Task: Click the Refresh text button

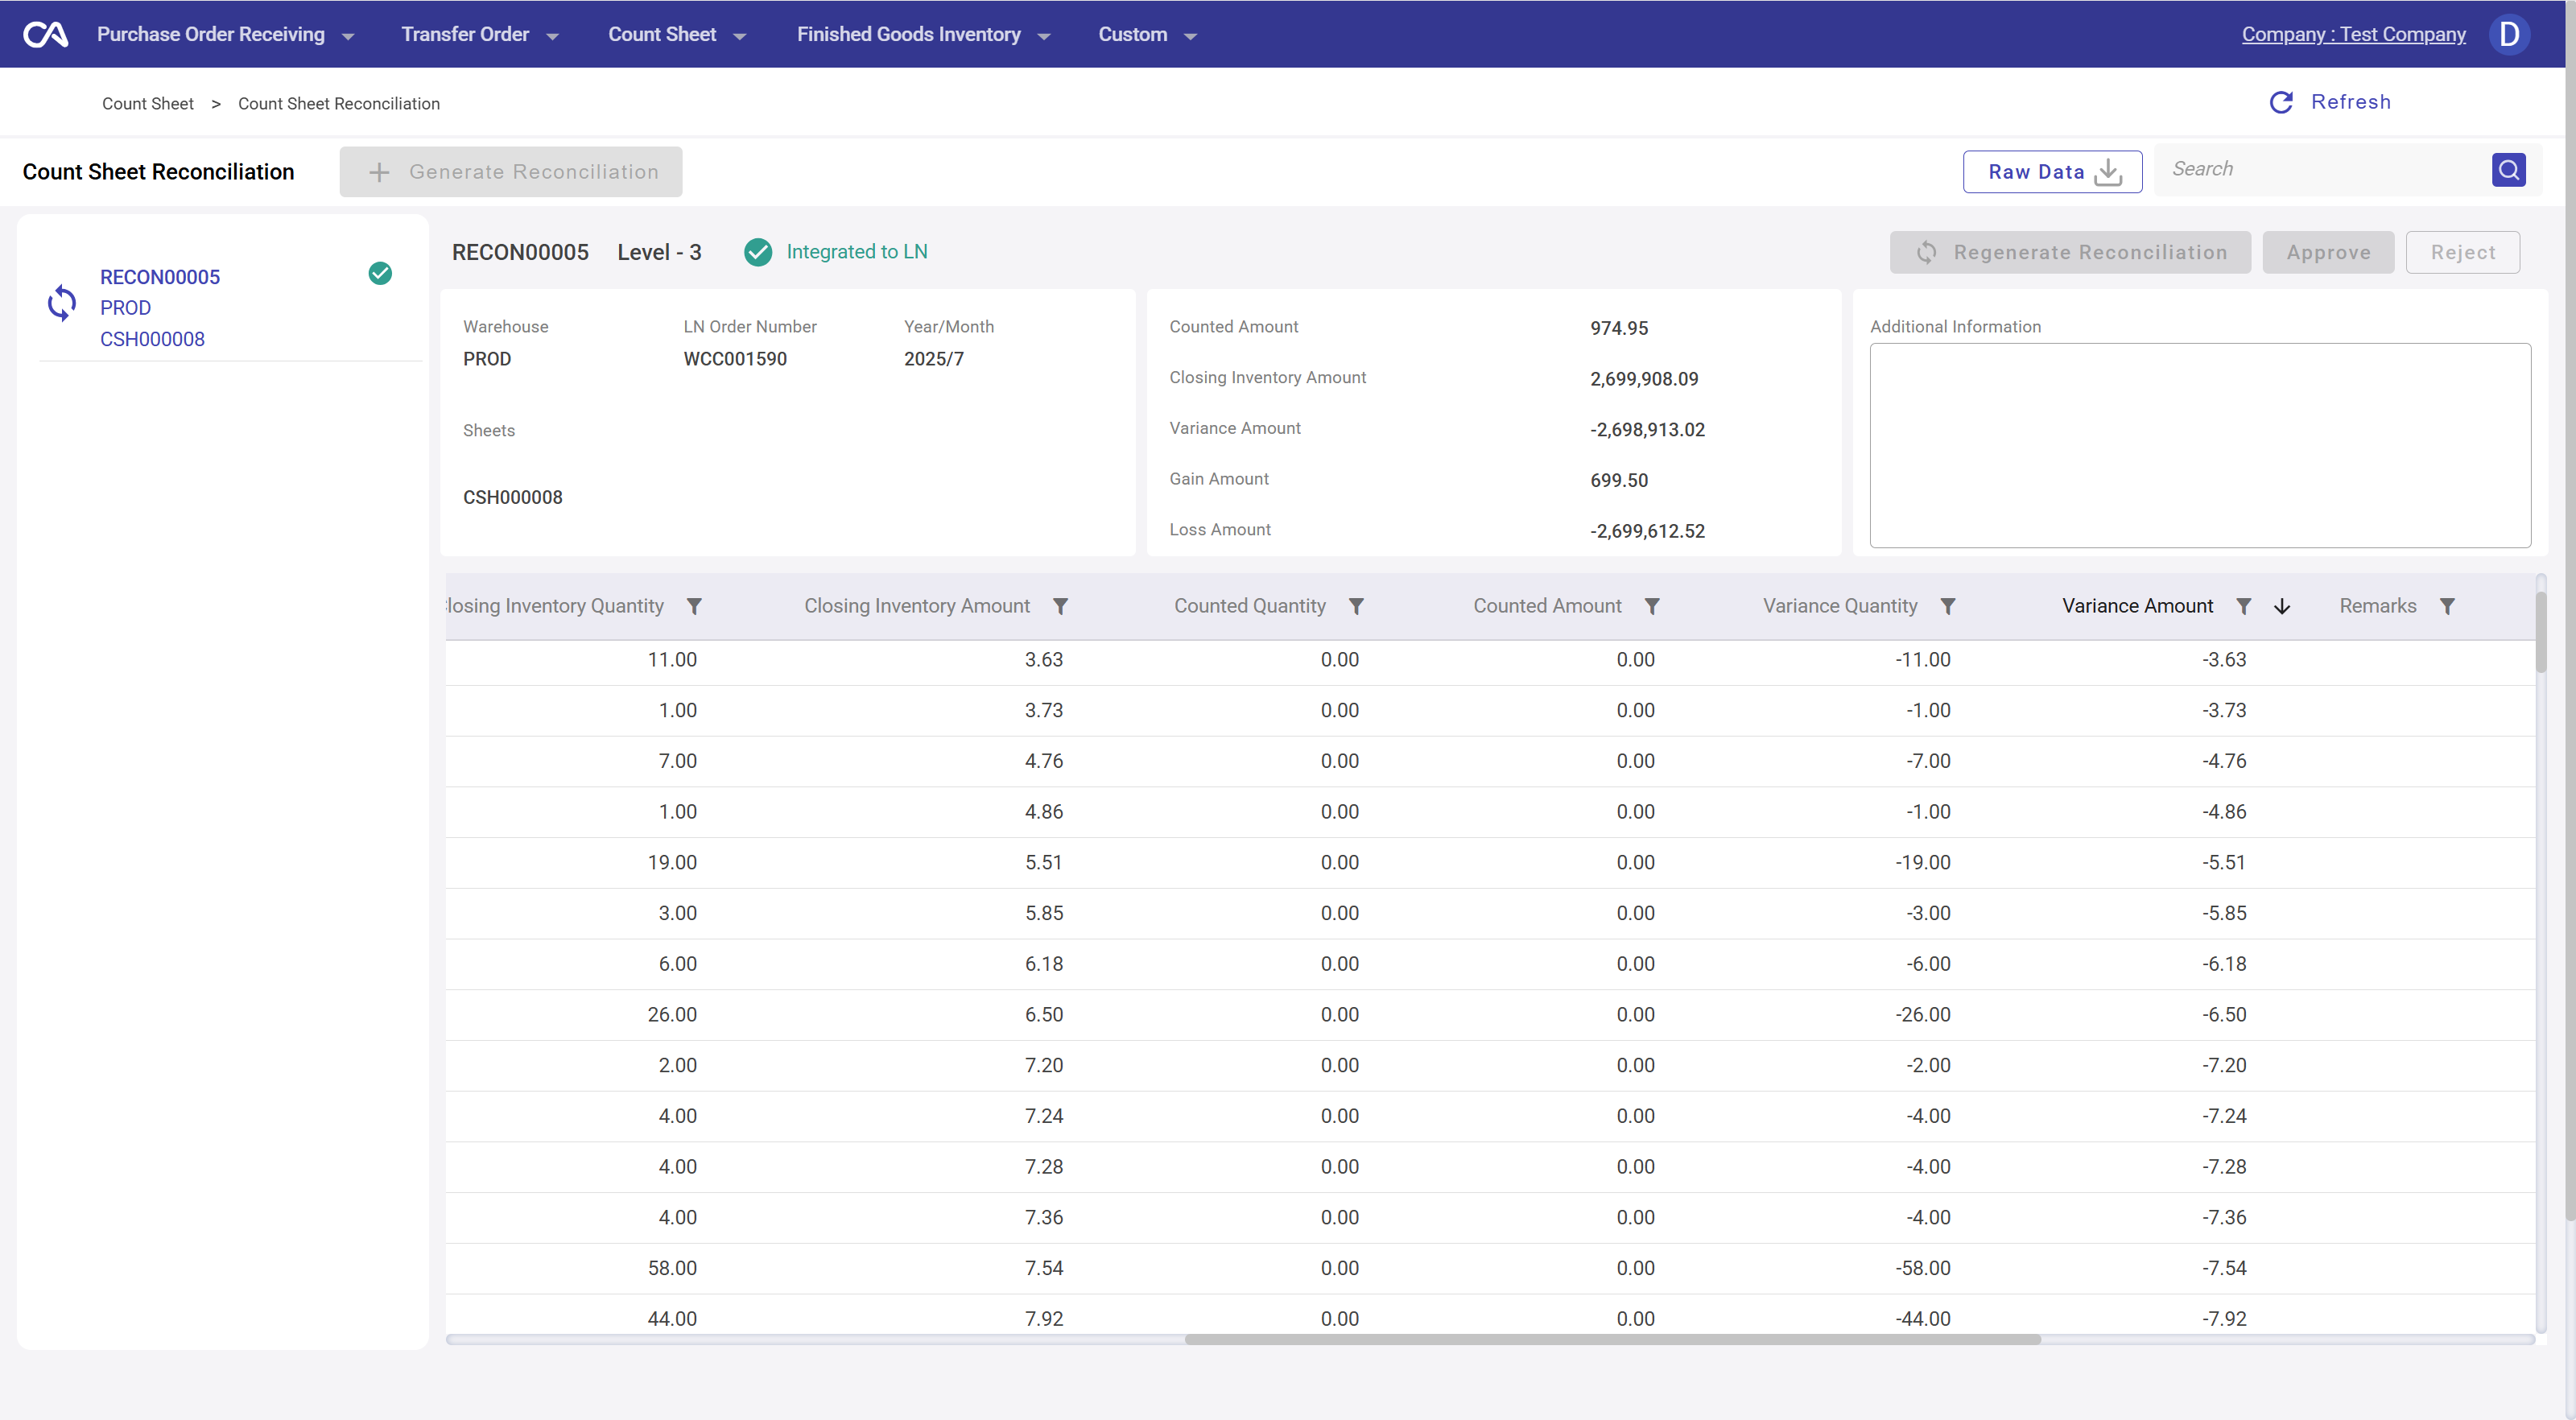Action: coord(2350,102)
